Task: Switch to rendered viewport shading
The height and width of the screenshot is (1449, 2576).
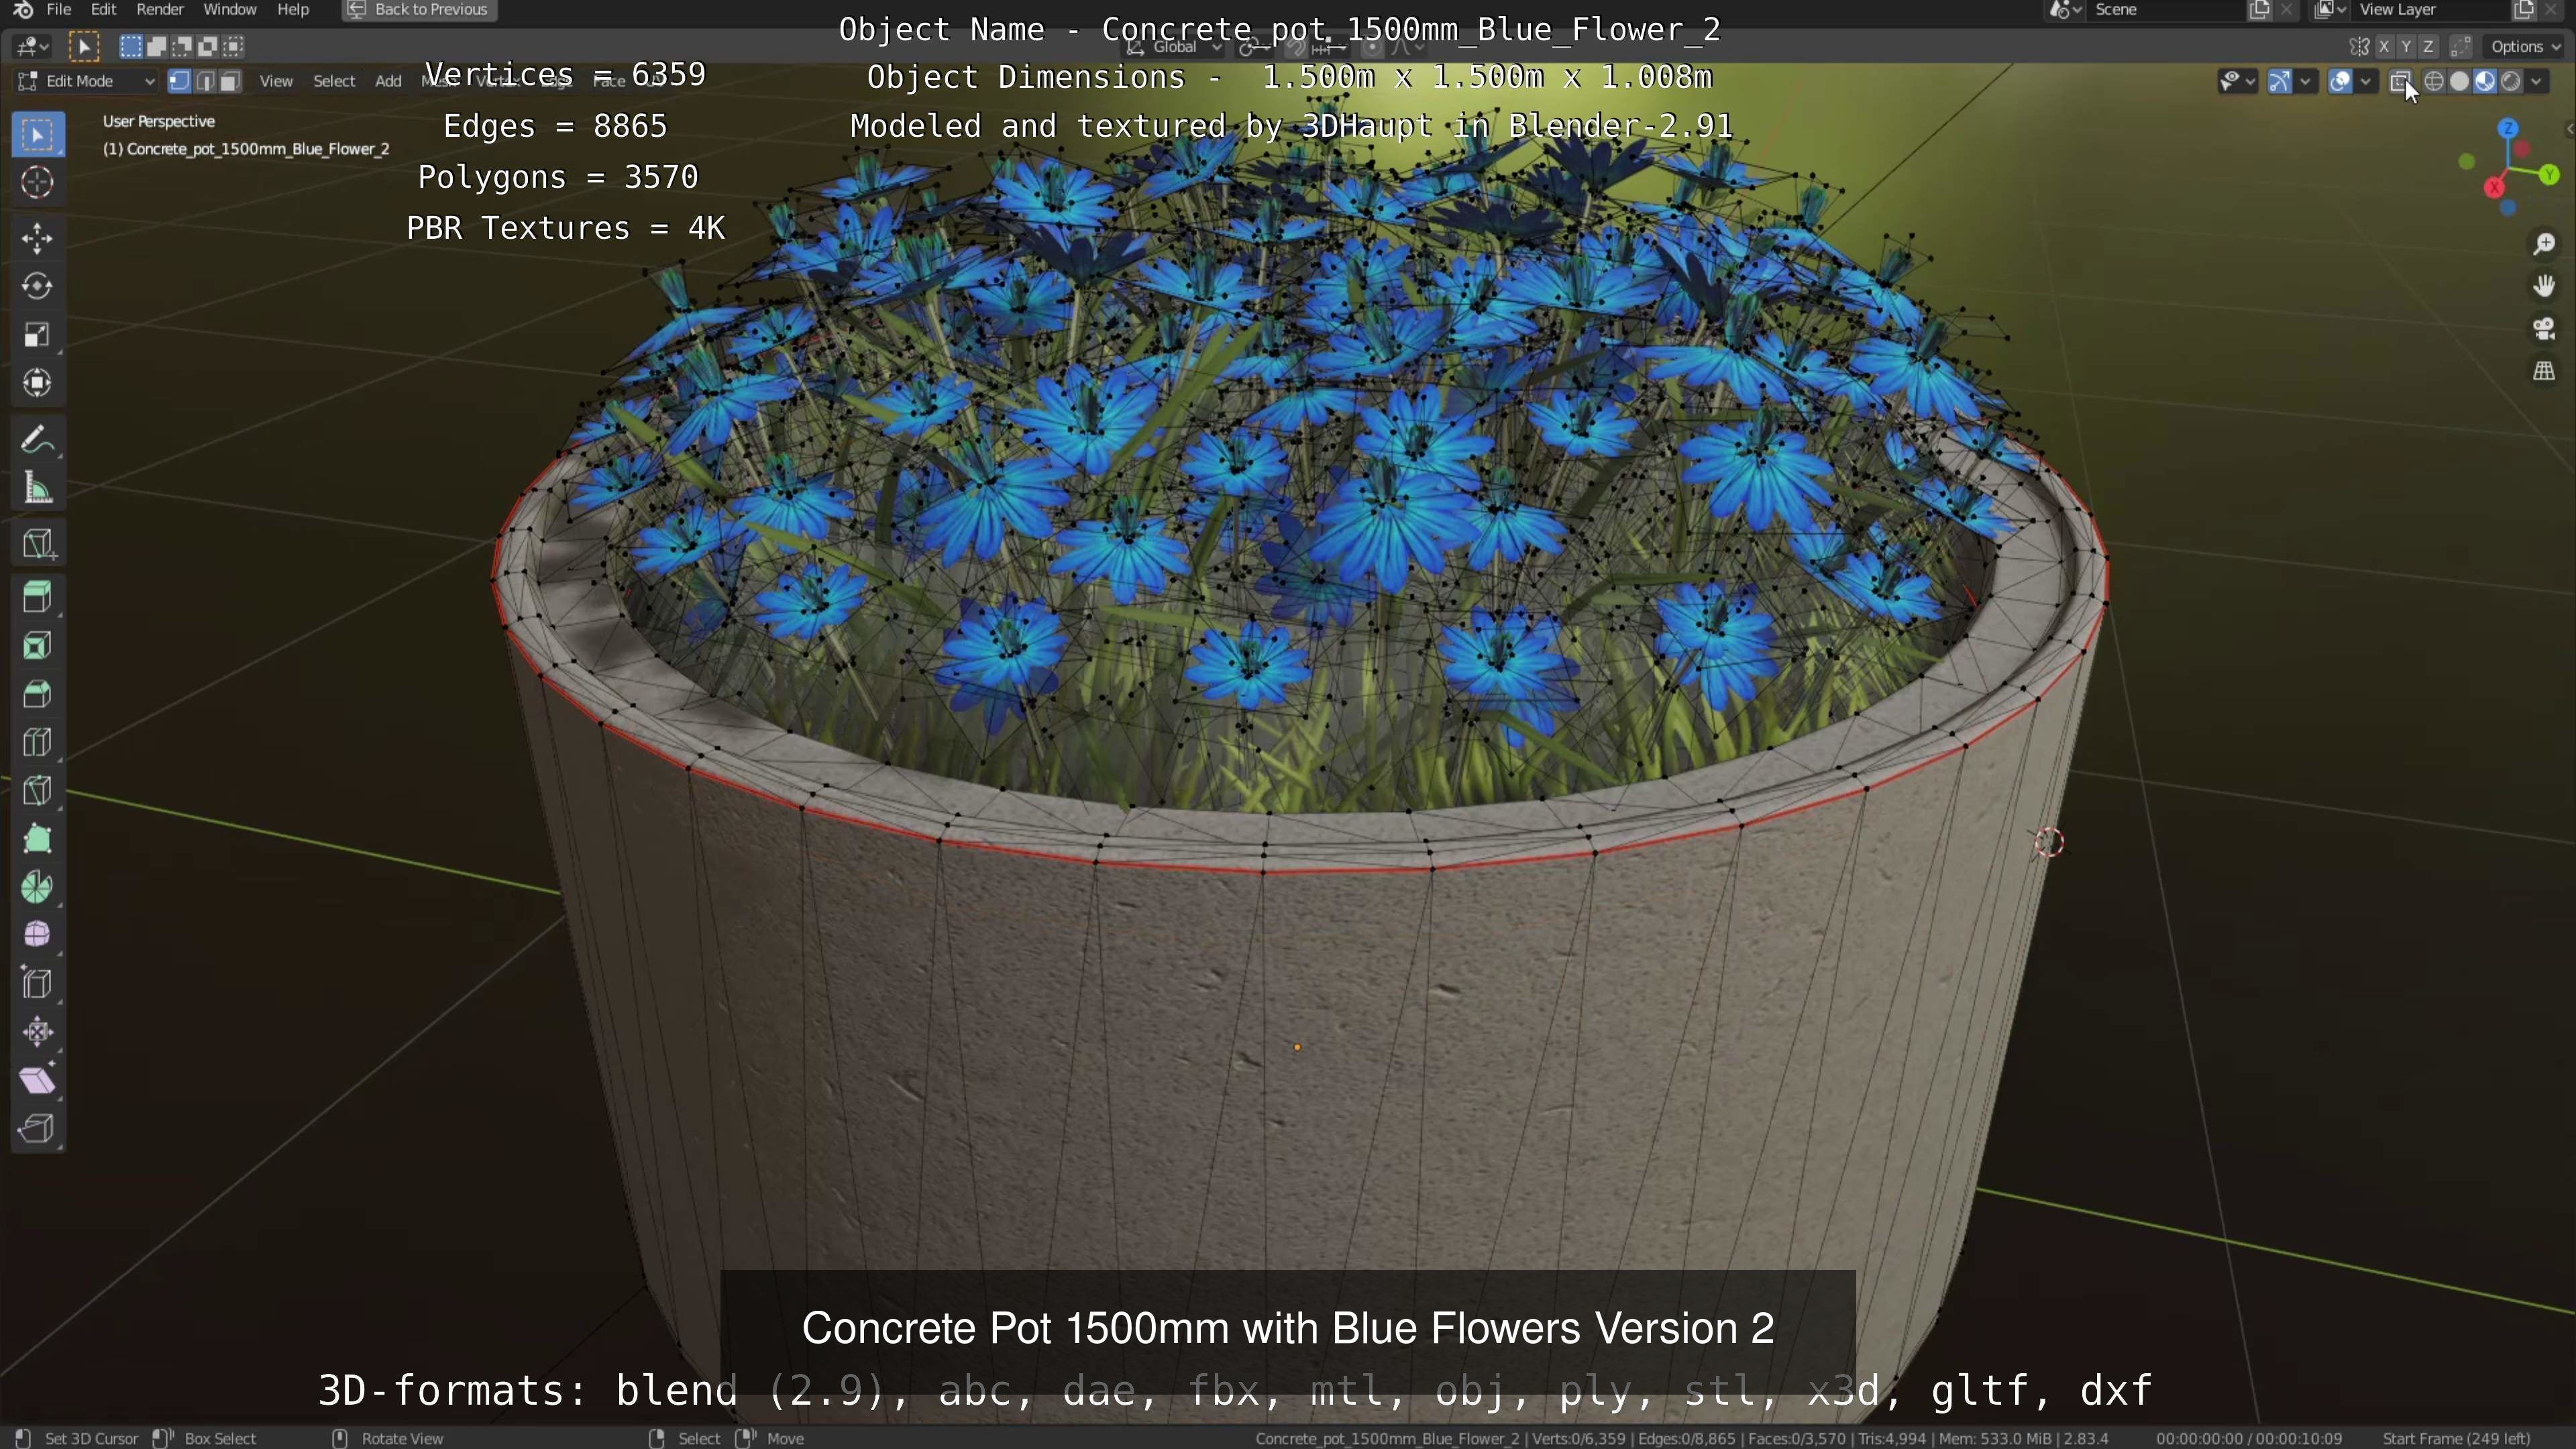Action: click(x=2510, y=81)
